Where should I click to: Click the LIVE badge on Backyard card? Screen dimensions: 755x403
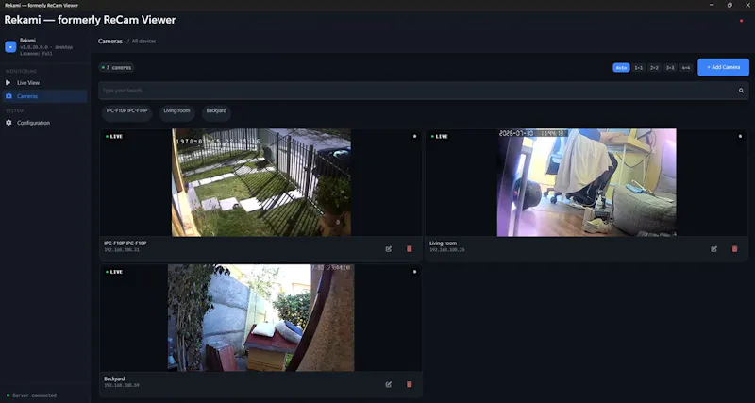[x=114, y=272]
